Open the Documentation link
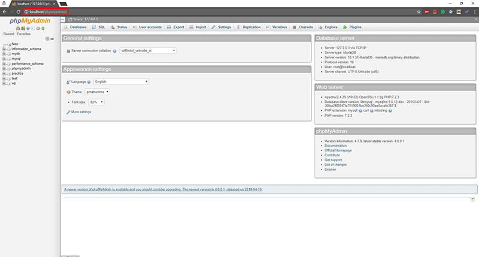479x257 pixels. click(x=335, y=146)
